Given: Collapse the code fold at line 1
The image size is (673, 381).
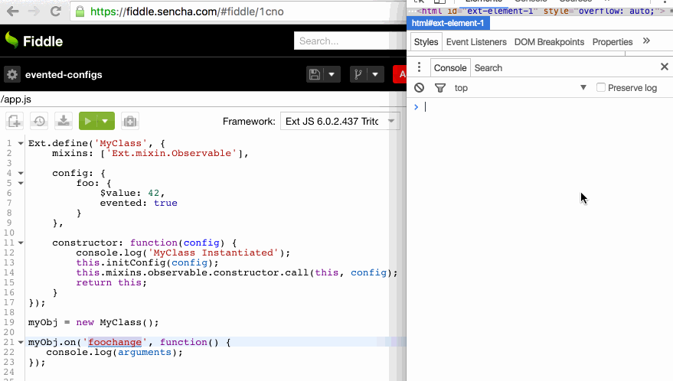Looking at the screenshot, I should point(21,144).
